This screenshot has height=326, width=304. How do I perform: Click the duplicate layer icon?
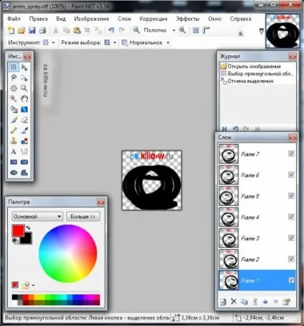244,302
